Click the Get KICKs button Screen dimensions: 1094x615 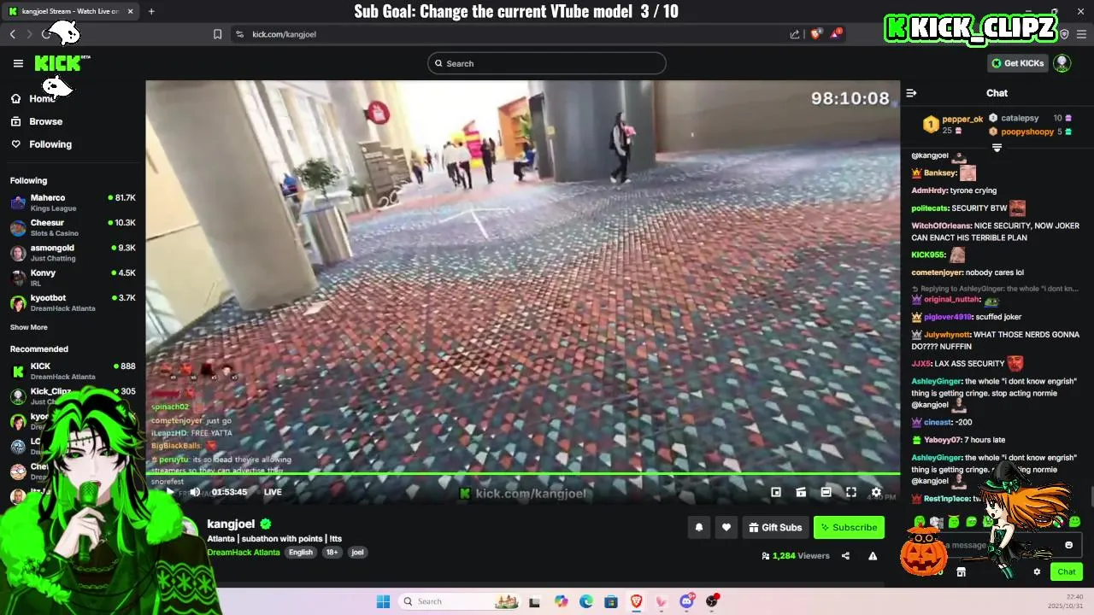pyautogui.click(x=1017, y=63)
